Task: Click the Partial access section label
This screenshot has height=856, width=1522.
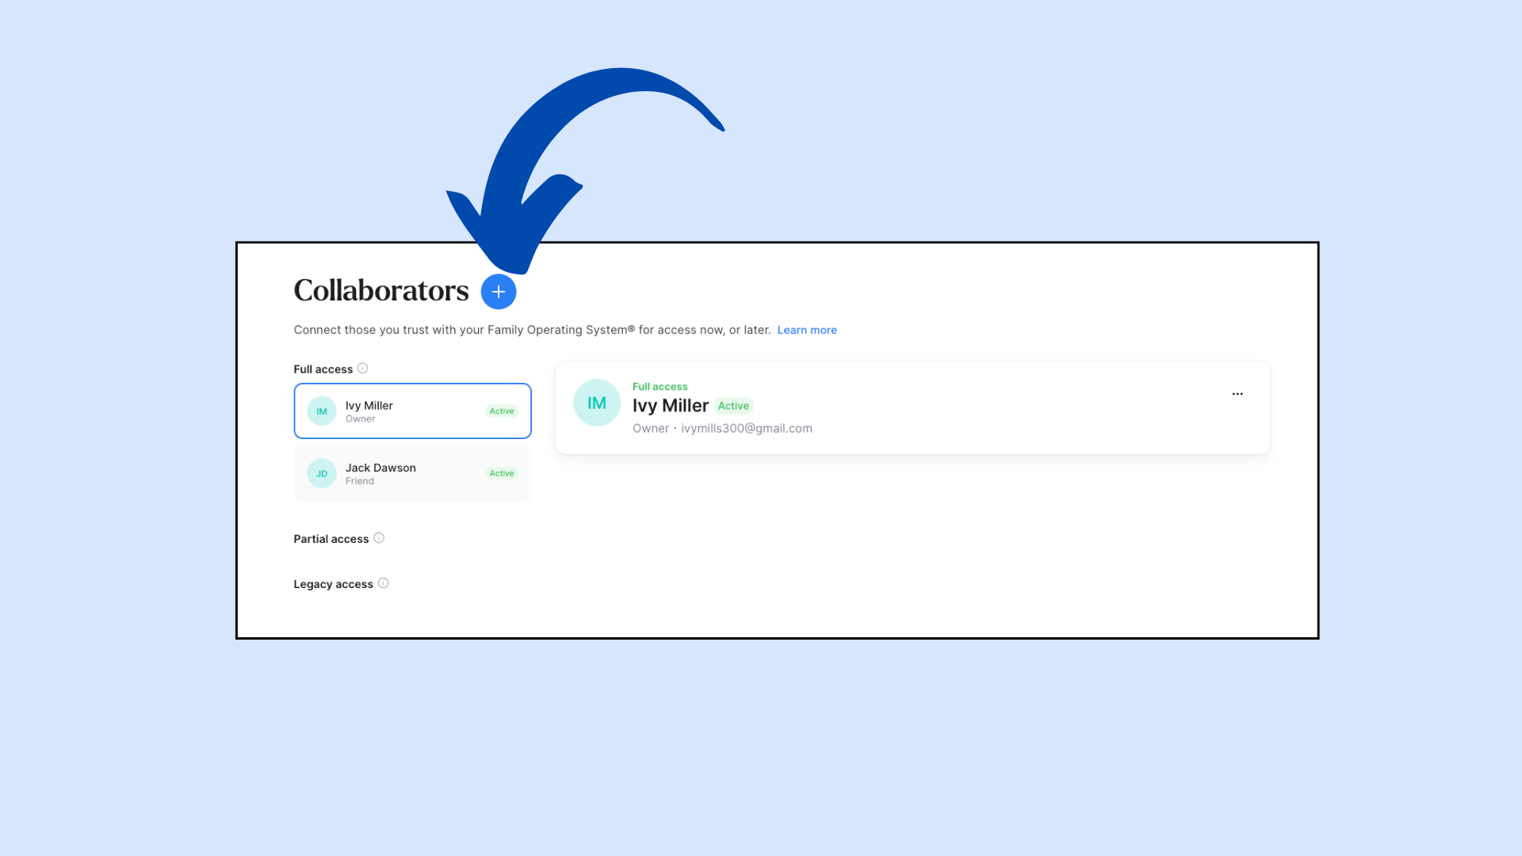Action: coord(331,539)
